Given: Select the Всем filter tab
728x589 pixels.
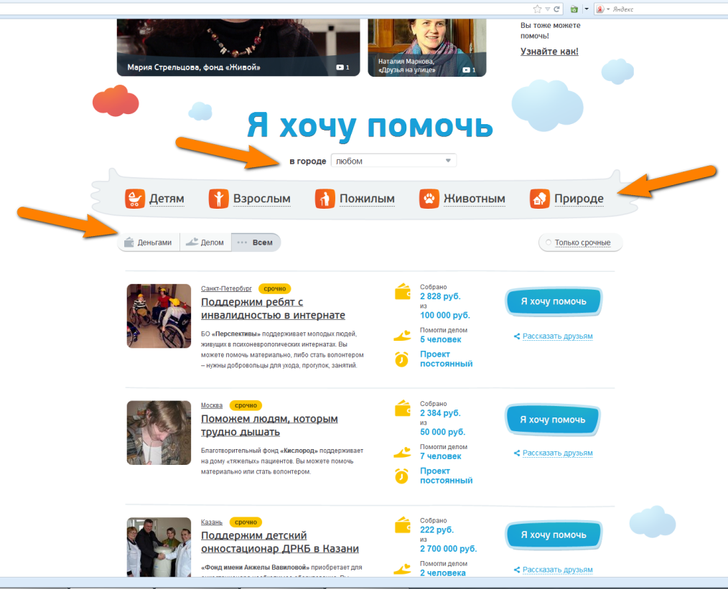Looking at the screenshot, I should coord(256,242).
